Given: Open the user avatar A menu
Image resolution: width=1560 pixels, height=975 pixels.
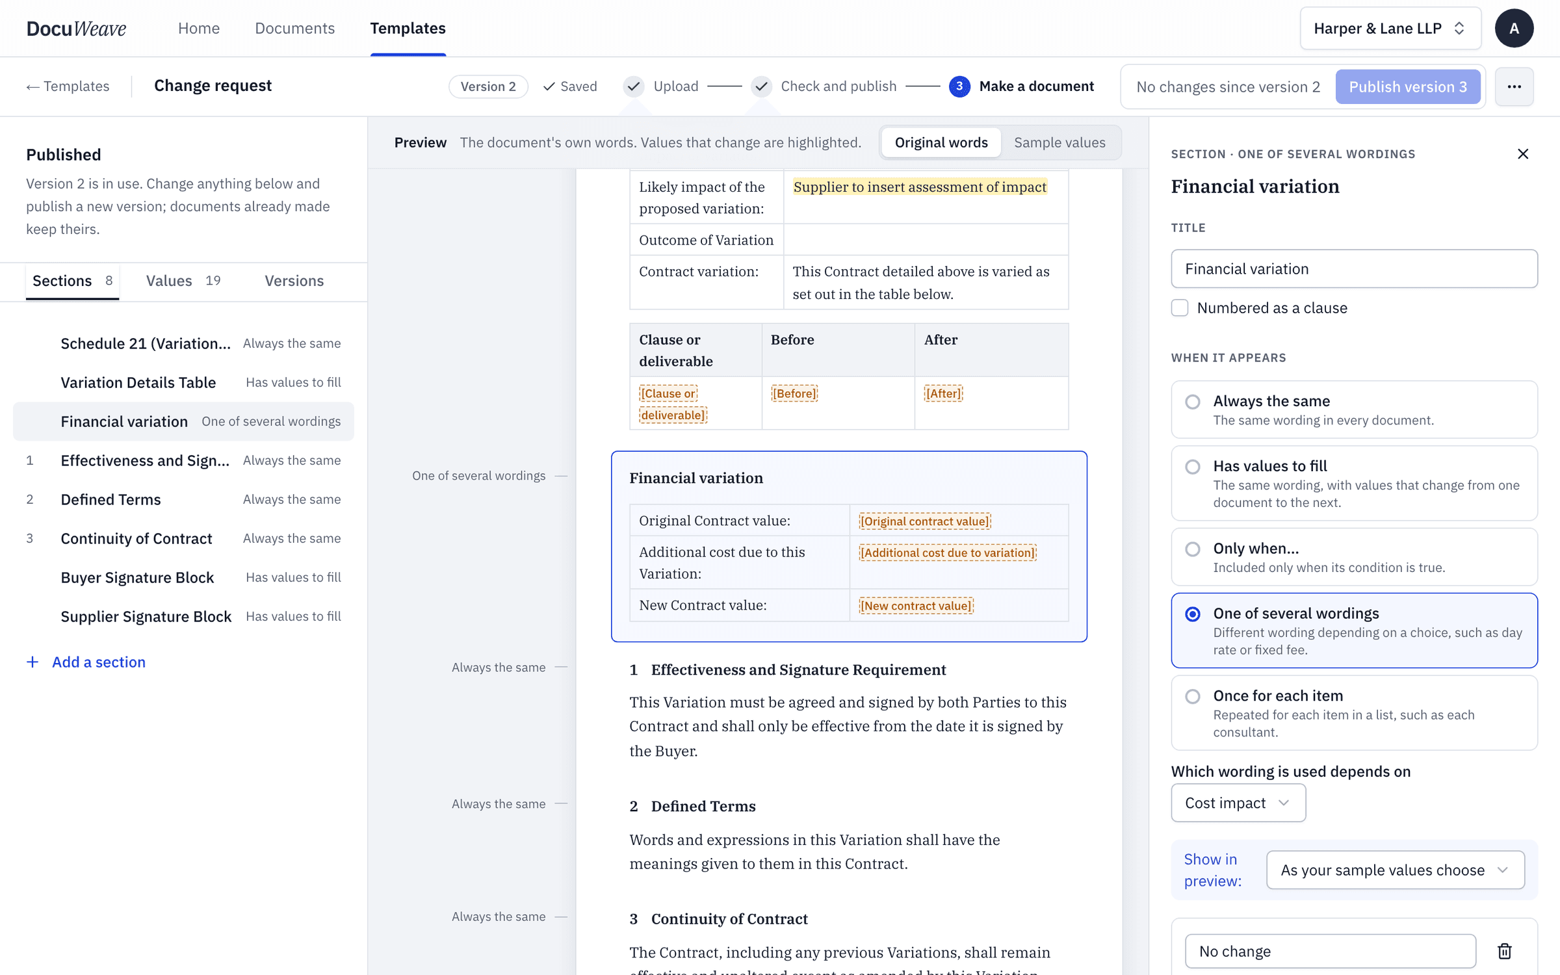Looking at the screenshot, I should coord(1514,29).
